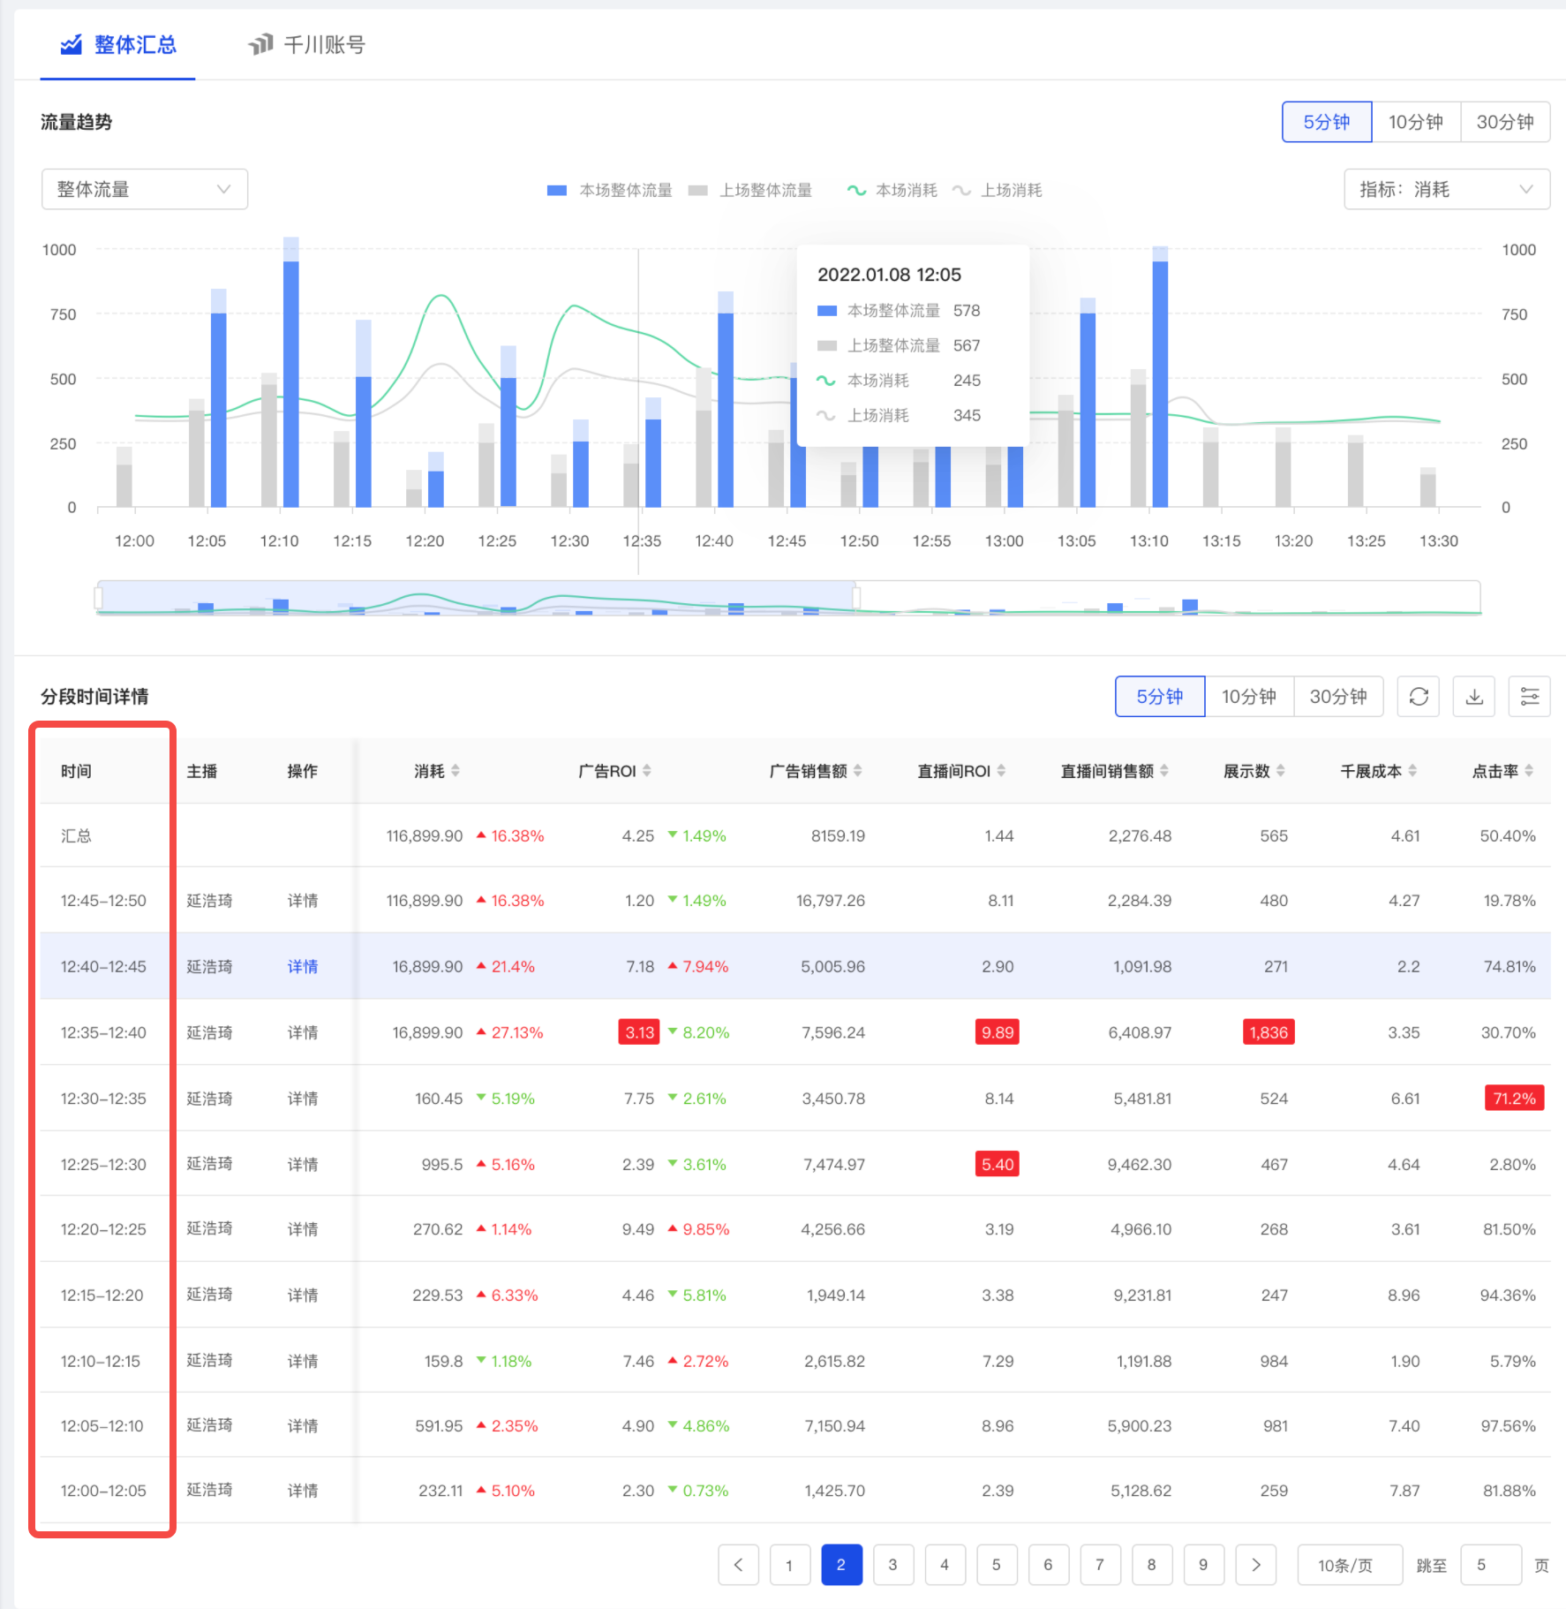The image size is (1566, 1609).
Task: Switch chart granularity to 30分钟
Action: pos(1505,121)
